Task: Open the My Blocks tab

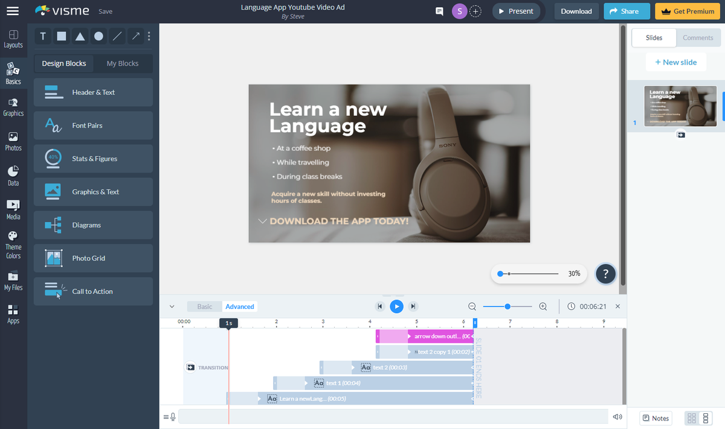Action: coord(123,63)
